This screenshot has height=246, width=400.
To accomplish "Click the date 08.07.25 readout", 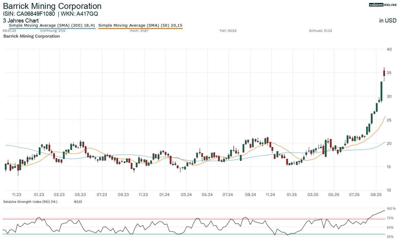I will 9,31.
